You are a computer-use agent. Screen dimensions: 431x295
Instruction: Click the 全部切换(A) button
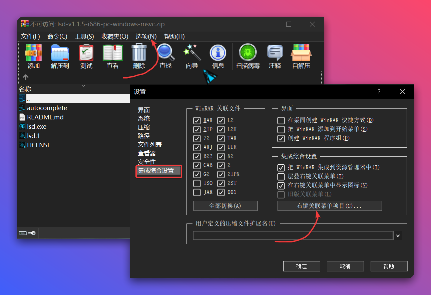pyautogui.click(x=226, y=206)
